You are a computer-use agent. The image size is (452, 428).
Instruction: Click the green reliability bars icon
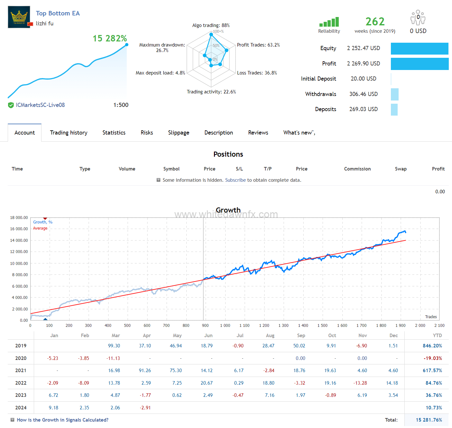tap(329, 22)
